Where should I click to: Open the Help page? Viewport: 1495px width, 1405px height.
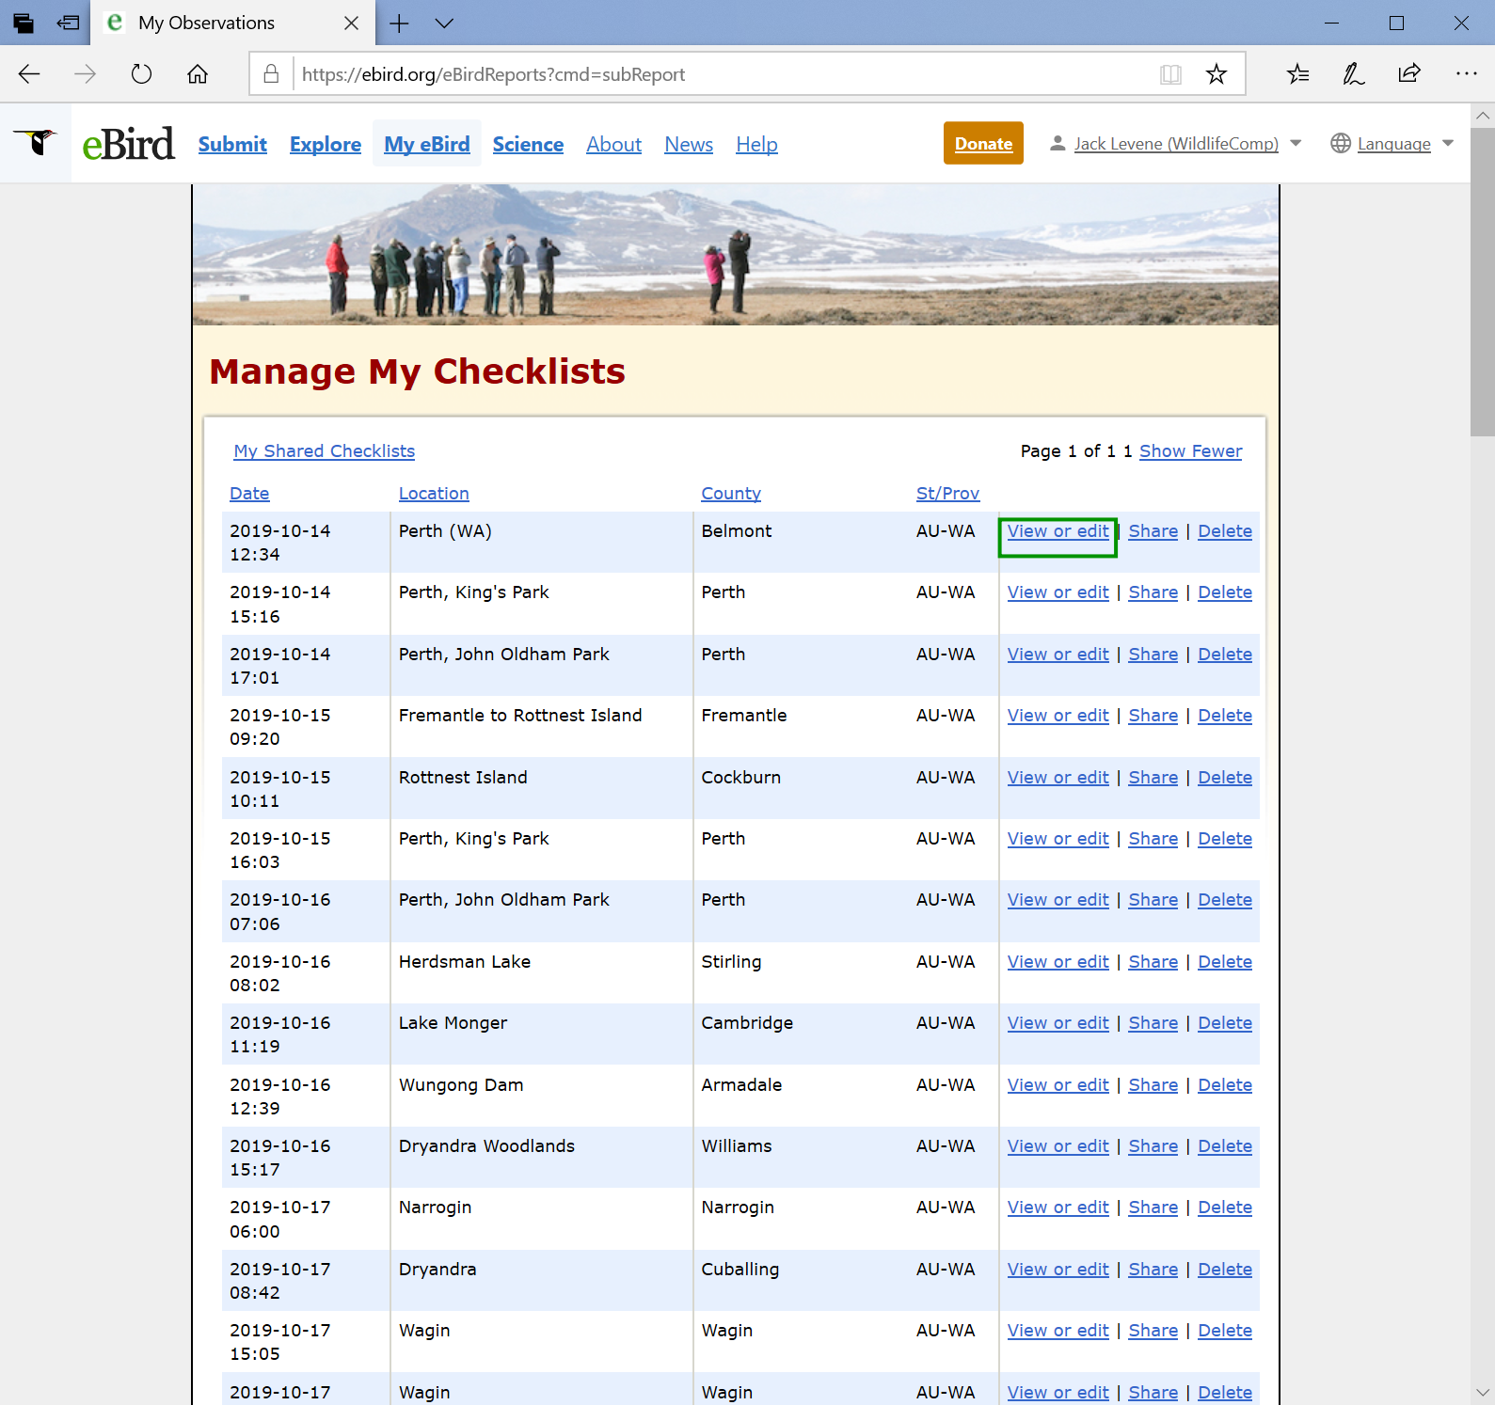(756, 144)
